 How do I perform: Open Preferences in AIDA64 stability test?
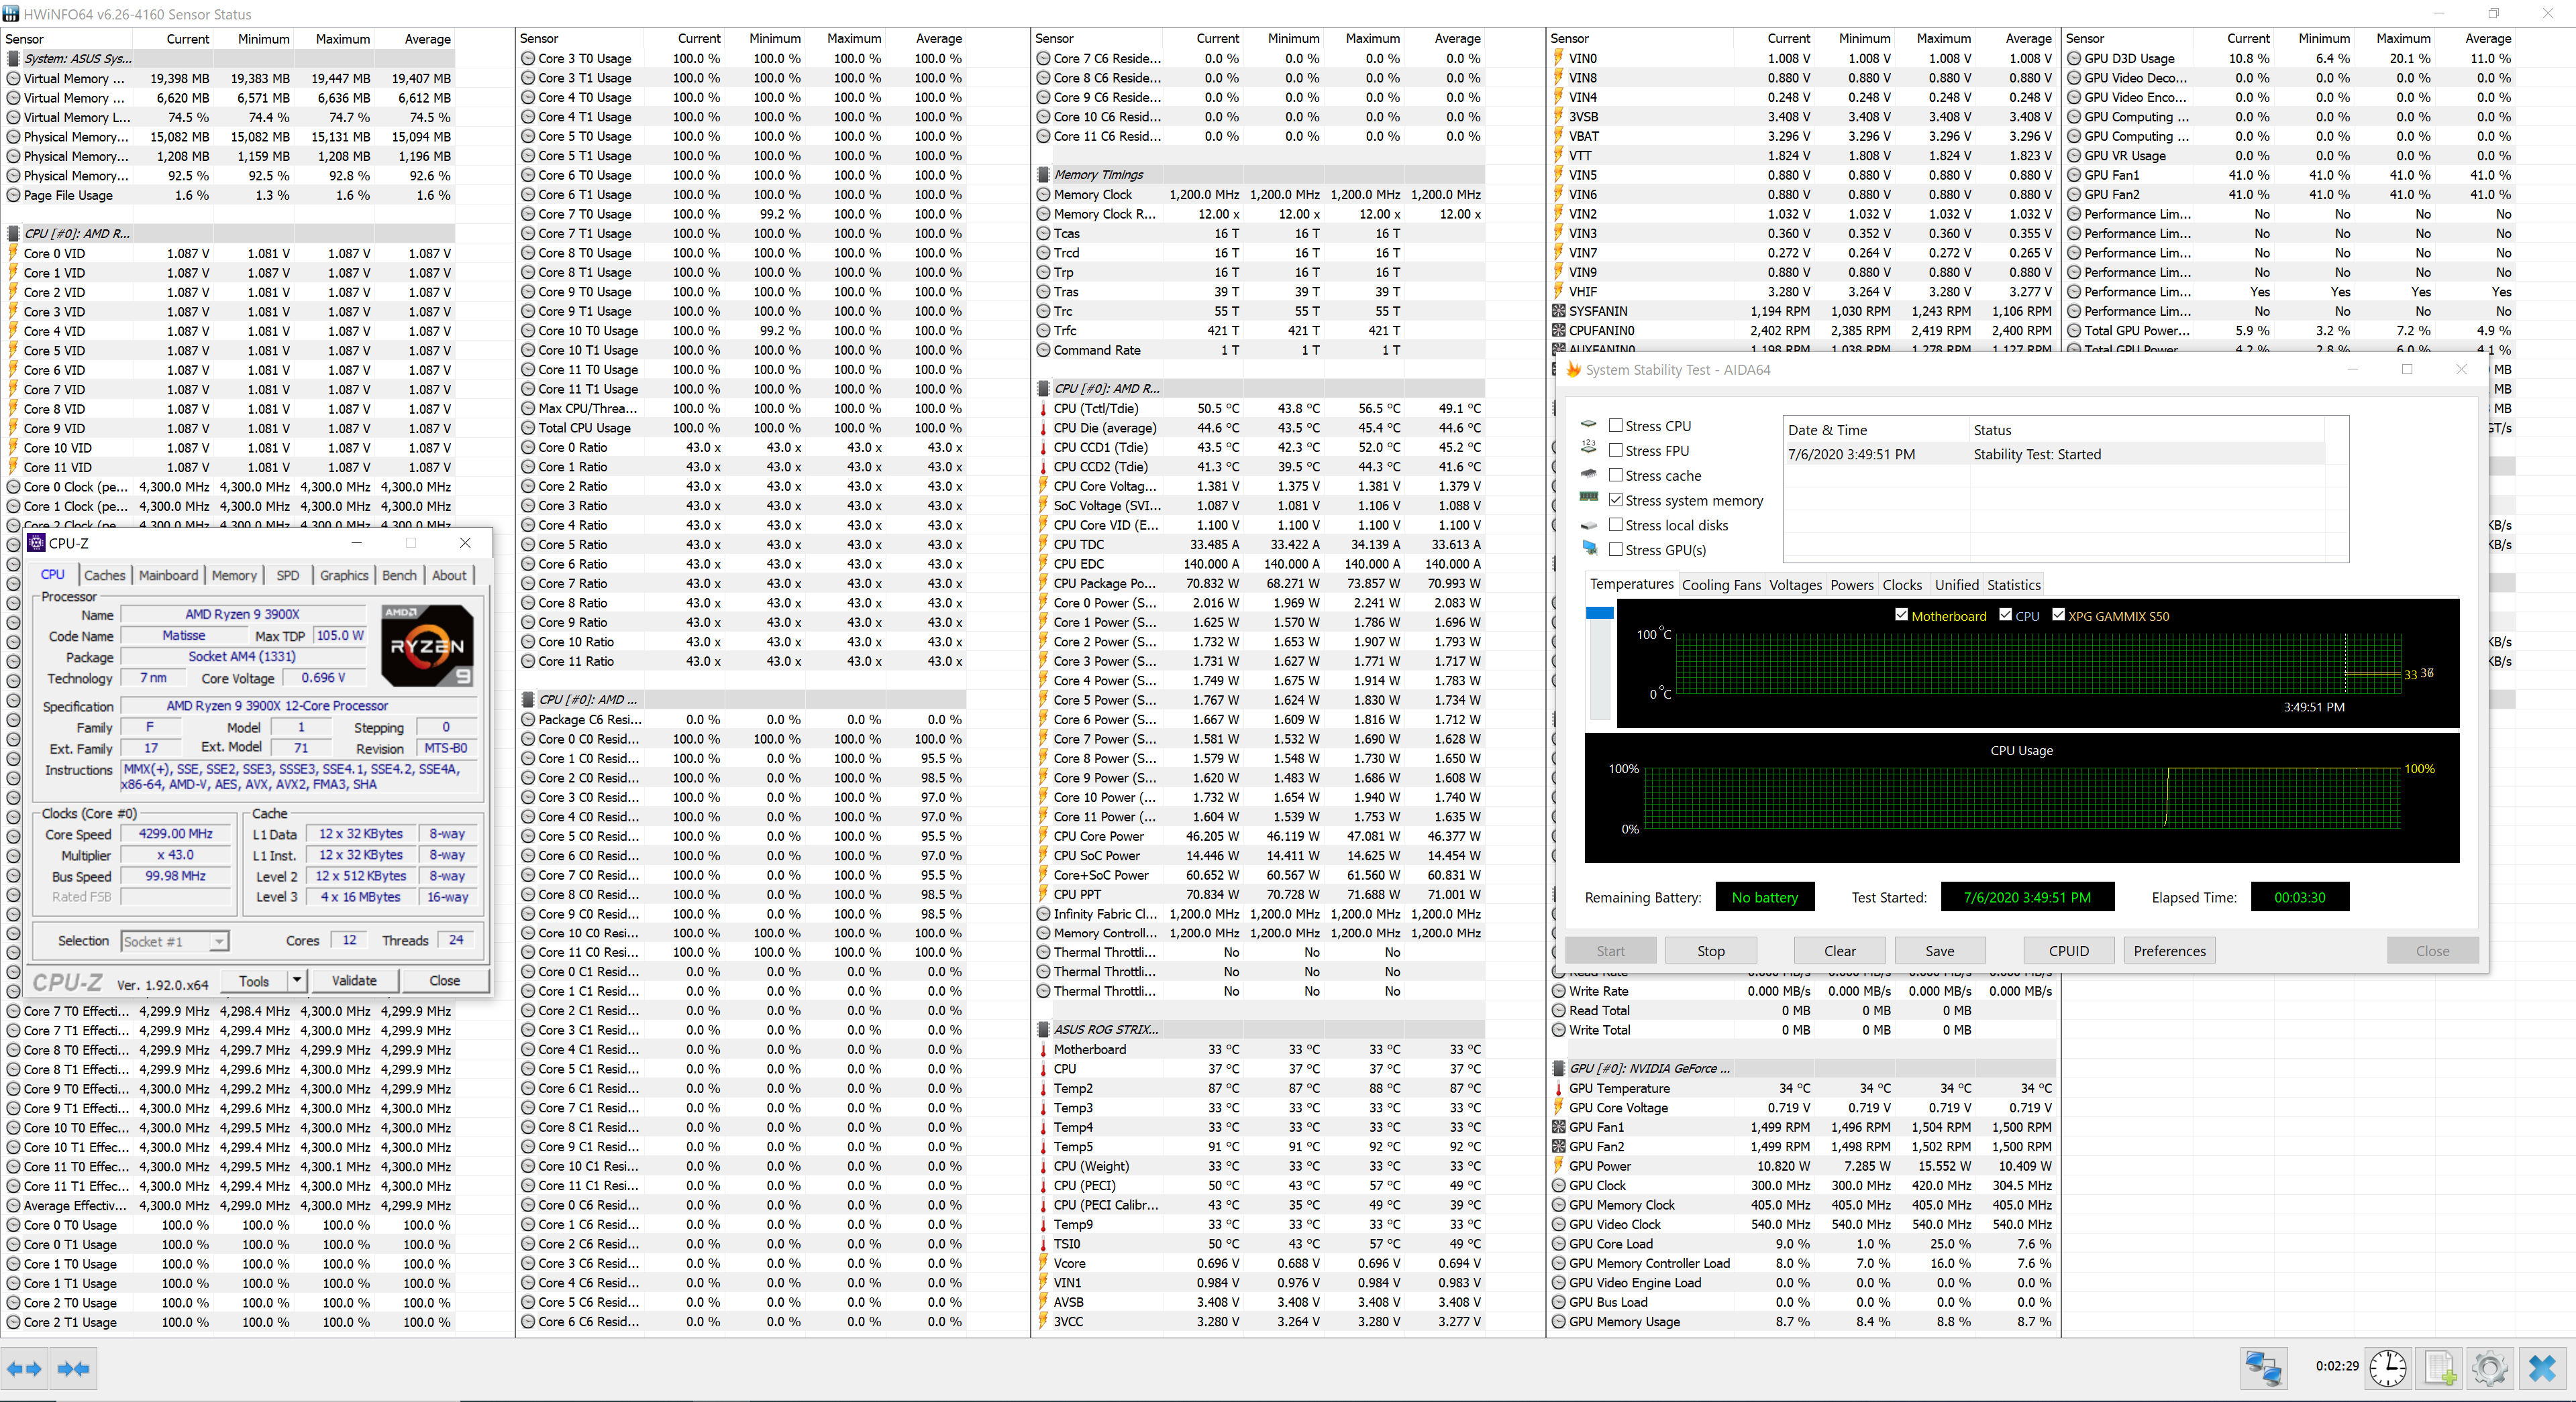tap(2169, 951)
